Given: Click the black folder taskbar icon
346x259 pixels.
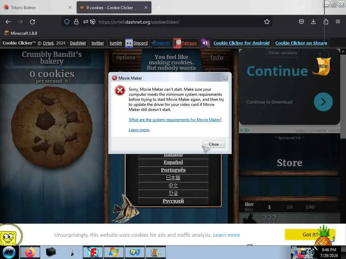Looking at the screenshot, I should 51,252.
